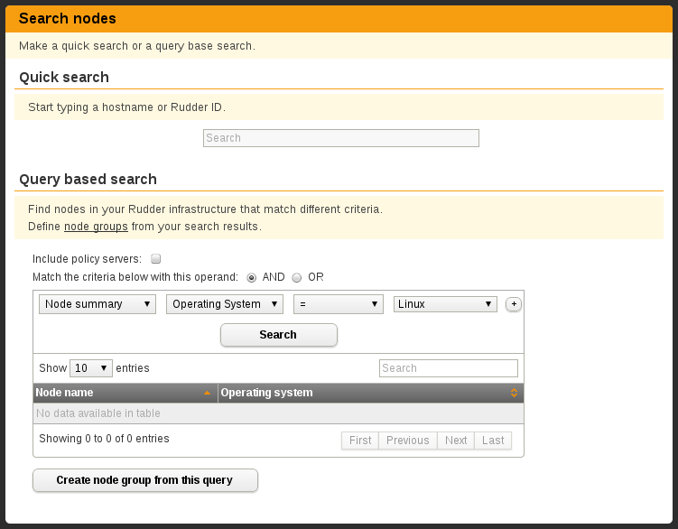Click Operating system column sort arrows
678x529 pixels.
(514, 393)
